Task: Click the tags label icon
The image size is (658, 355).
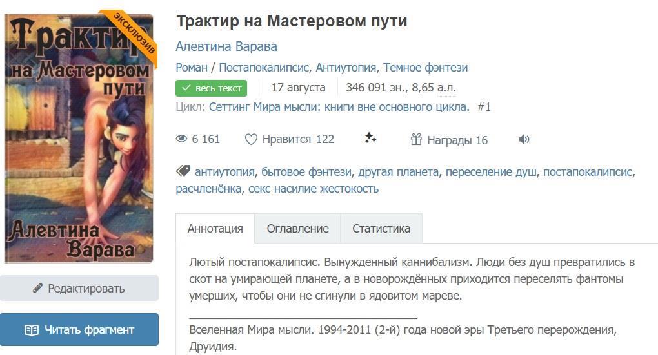Action: click(x=183, y=171)
